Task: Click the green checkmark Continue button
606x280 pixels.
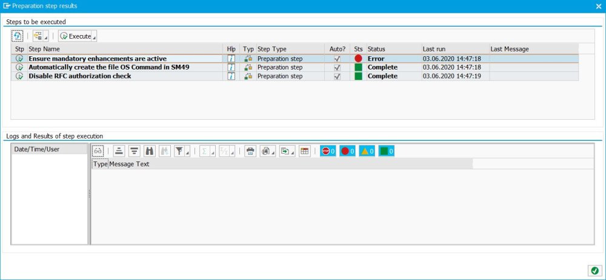Action: coord(594,270)
